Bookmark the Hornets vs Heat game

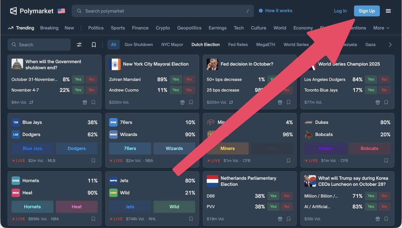click(93, 219)
